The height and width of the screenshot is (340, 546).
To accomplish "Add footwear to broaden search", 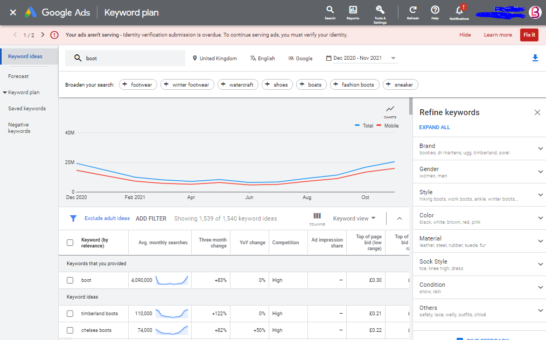I will coord(138,84).
